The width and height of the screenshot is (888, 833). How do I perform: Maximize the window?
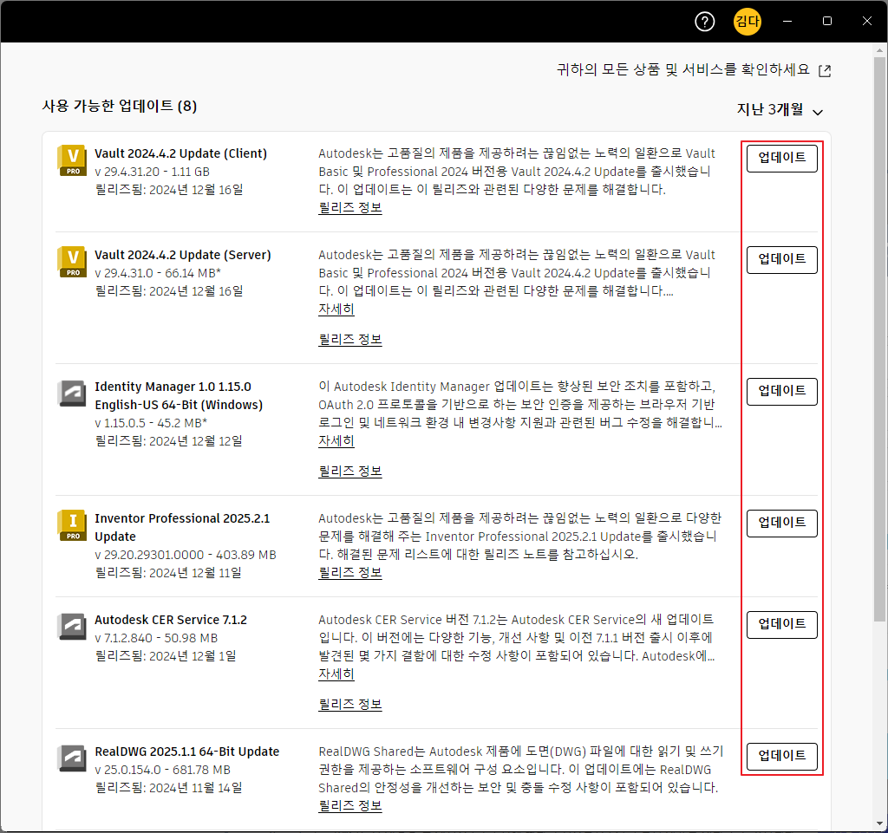pyautogui.click(x=826, y=22)
